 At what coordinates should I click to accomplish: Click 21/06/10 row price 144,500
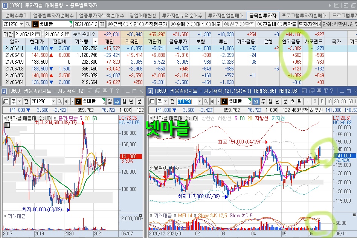pyautogui.click(x=40, y=55)
